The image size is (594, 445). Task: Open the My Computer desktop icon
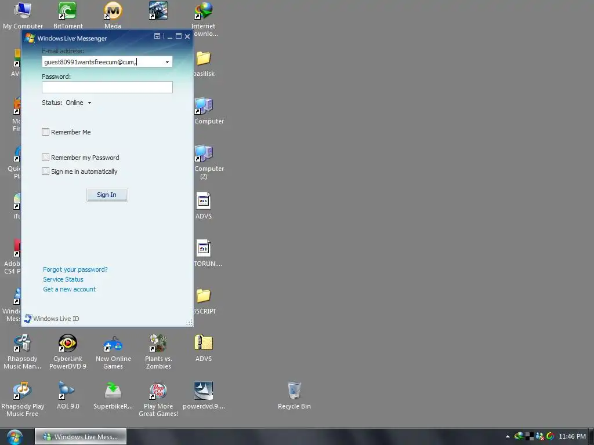[23, 15]
